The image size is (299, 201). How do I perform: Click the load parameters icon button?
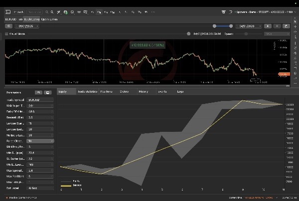click(x=38, y=93)
